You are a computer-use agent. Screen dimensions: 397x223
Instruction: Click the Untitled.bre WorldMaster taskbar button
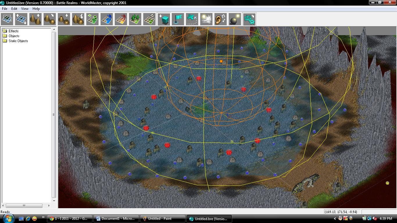(x=209, y=219)
